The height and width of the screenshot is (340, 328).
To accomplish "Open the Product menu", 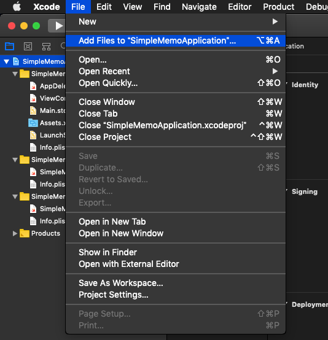I will 278,7.
